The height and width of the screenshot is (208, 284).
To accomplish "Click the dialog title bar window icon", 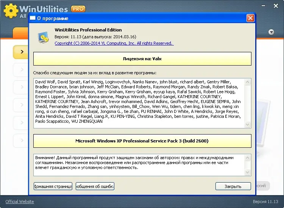I will [33, 18].
